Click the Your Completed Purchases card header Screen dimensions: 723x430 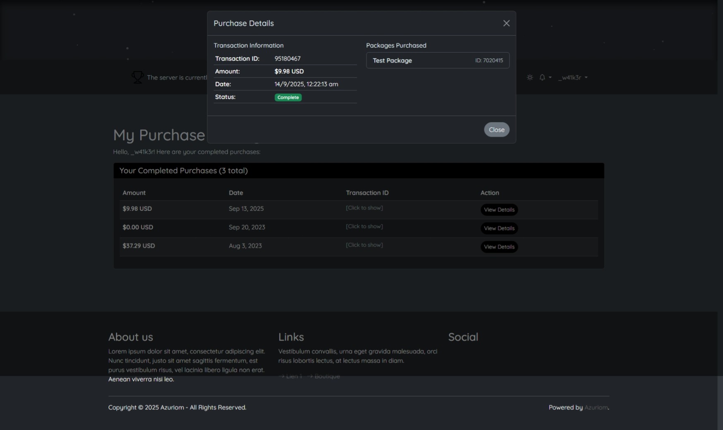click(358, 171)
